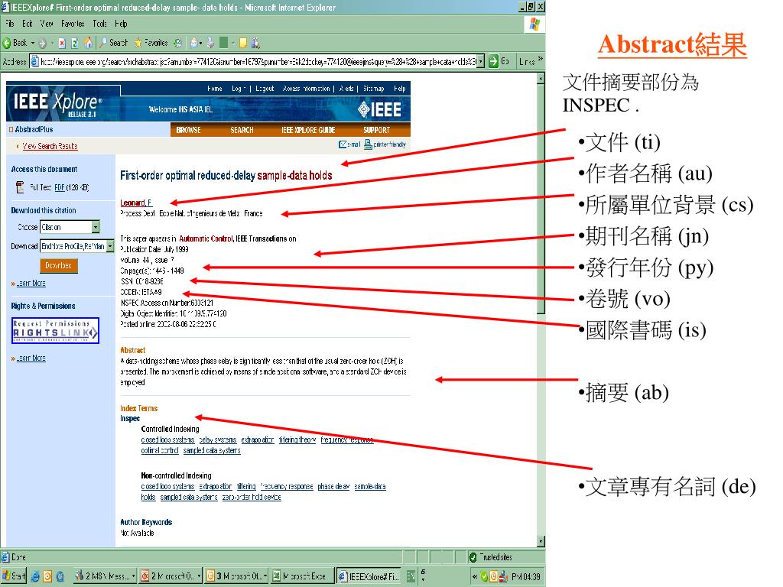Click the Outlook quick launch icon in taskbar
Image resolution: width=783 pixels, height=587 pixels.
[47, 576]
